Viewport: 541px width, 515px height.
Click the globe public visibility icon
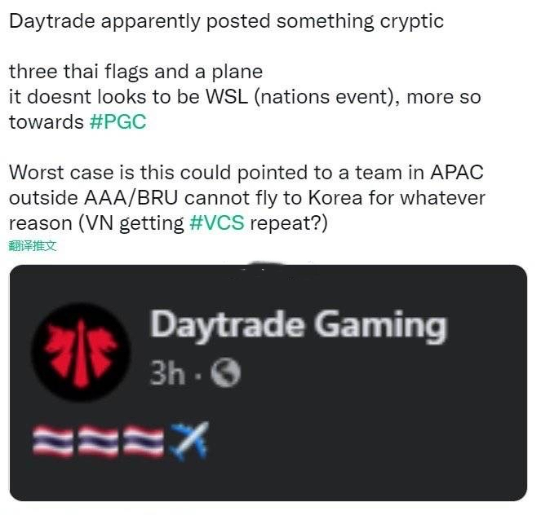226,373
